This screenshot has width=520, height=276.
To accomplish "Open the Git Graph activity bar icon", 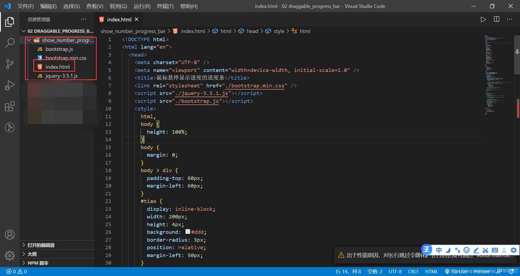I will (x=10, y=127).
